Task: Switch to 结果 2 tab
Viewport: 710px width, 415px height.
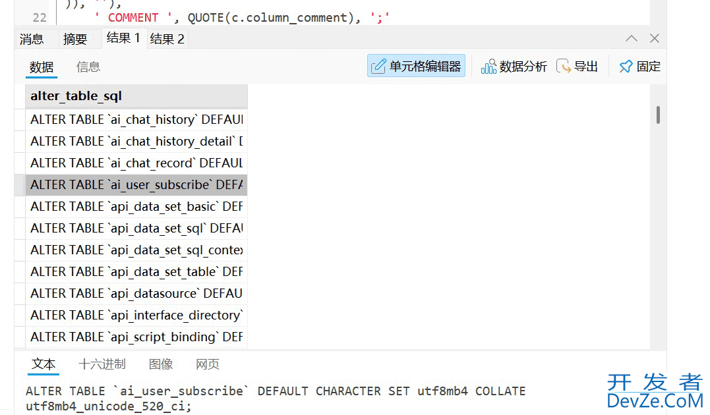Action: click(167, 40)
